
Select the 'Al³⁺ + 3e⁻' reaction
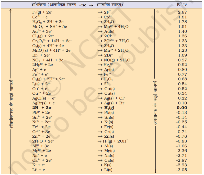41,146
